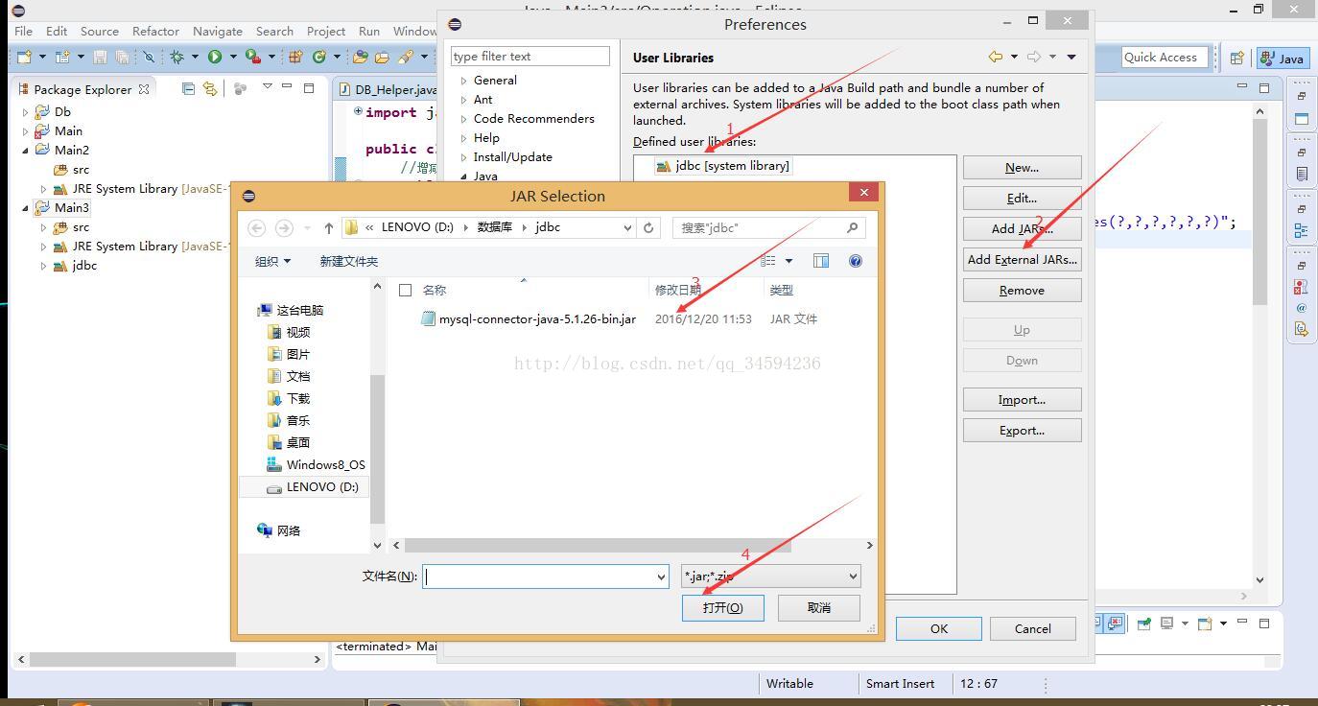Open the Project menu
Viewport: 1318px width, 706px height.
click(x=326, y=31)
